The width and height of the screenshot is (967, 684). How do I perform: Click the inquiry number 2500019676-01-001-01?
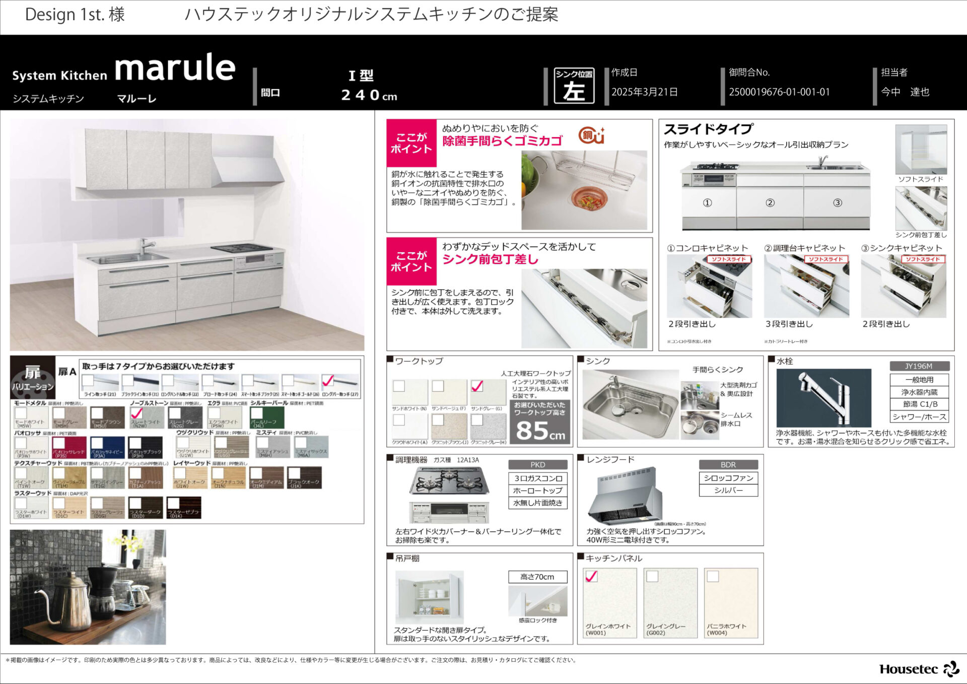pos(779,92)
